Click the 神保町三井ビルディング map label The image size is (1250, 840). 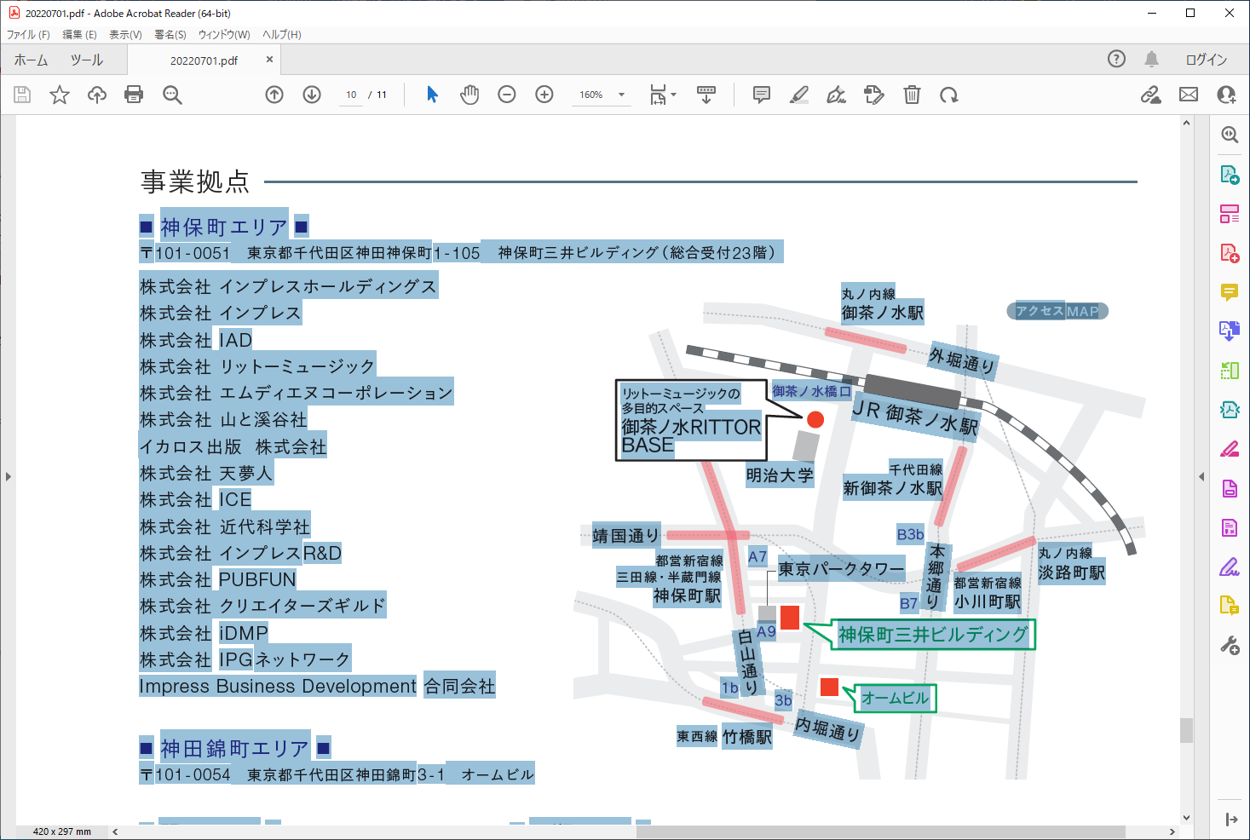pos(933,634)
